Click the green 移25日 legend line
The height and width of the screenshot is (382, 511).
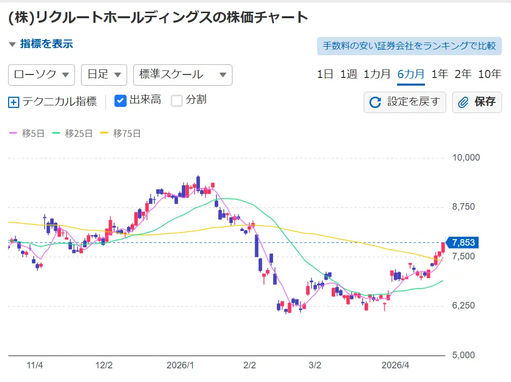pyautogui.click(x=56, y=134)
